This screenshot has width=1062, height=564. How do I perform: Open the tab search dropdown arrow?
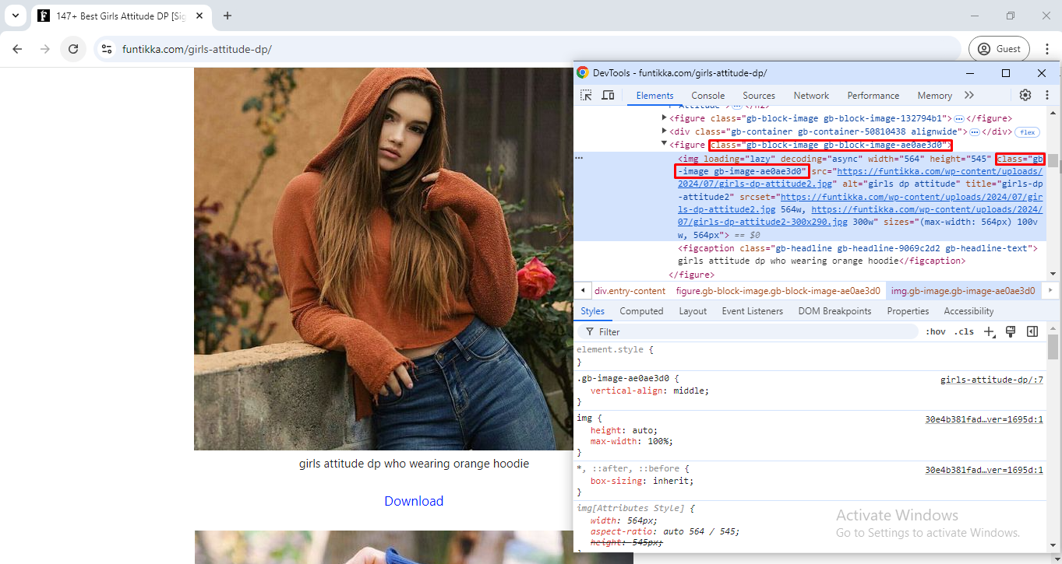click(15, 16)
